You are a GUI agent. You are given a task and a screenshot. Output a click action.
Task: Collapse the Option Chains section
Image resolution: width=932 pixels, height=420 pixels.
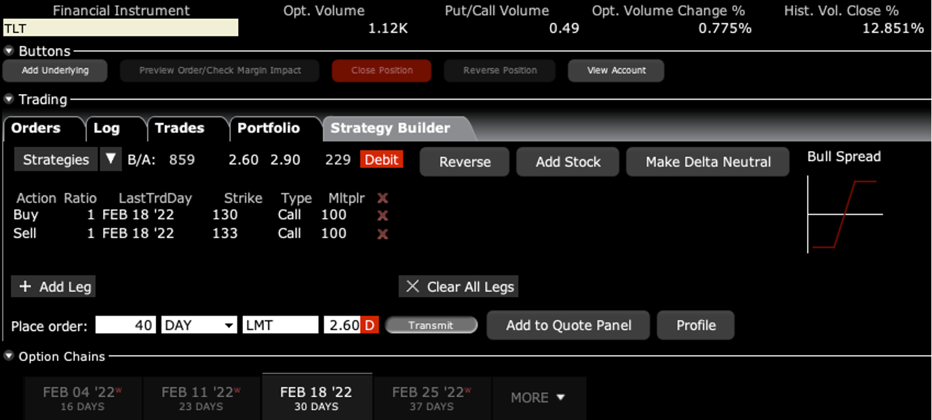point(9,356)
